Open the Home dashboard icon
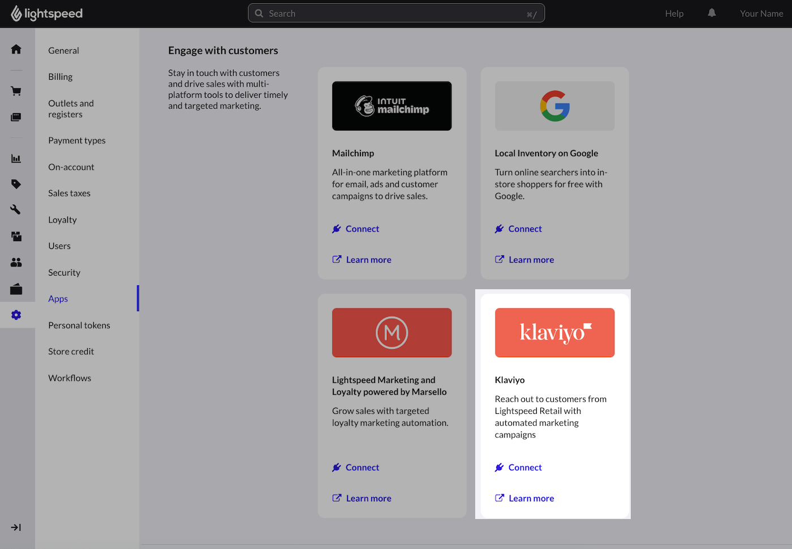792x549 pixels. [x=16, y=49]
